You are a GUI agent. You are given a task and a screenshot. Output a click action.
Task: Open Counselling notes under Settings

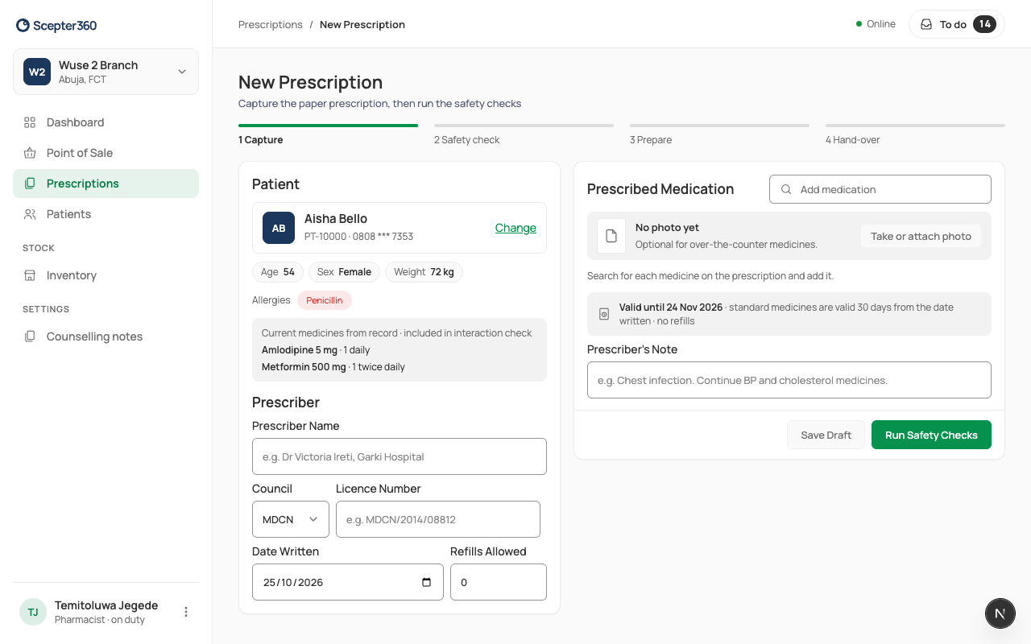pyautogui.click(x=106, y=336)
